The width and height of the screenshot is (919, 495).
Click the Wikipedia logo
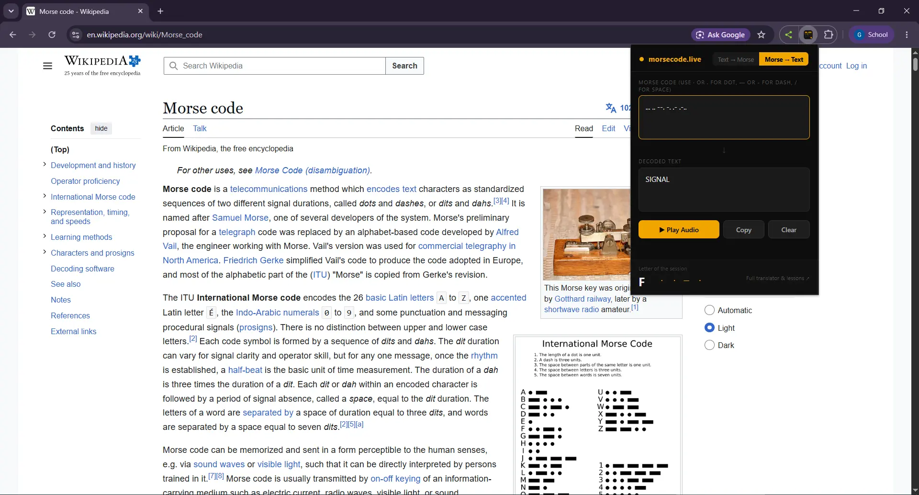[102, 66]
